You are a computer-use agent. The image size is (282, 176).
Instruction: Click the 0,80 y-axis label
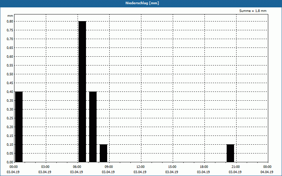pyautogui.click(x=10, y=21)
